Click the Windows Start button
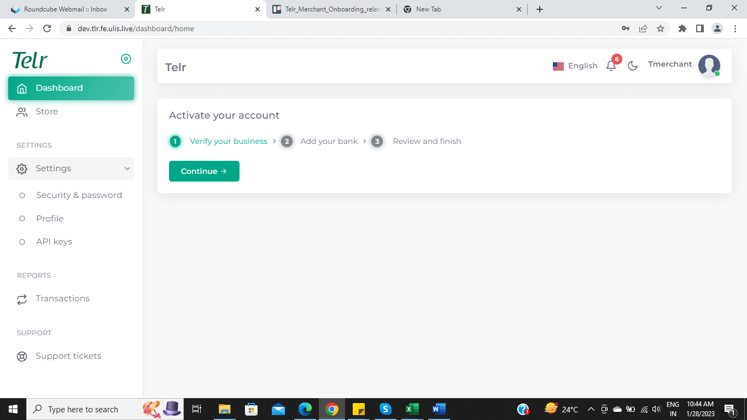The width and height of the screenshot is (747, 420). click(13, 409)
